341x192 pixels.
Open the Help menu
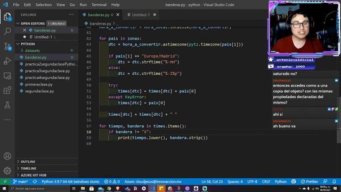coord(115,5)
